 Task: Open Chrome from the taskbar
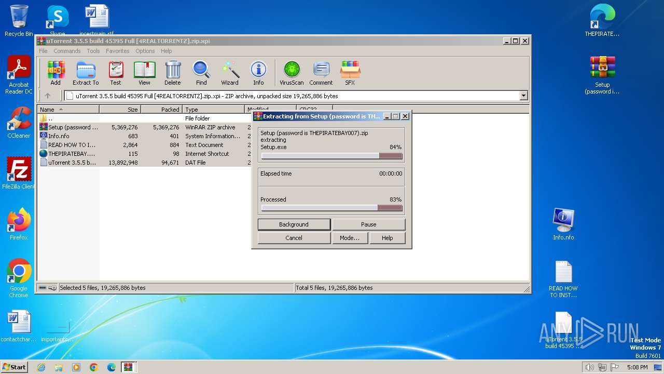point(93,367)
